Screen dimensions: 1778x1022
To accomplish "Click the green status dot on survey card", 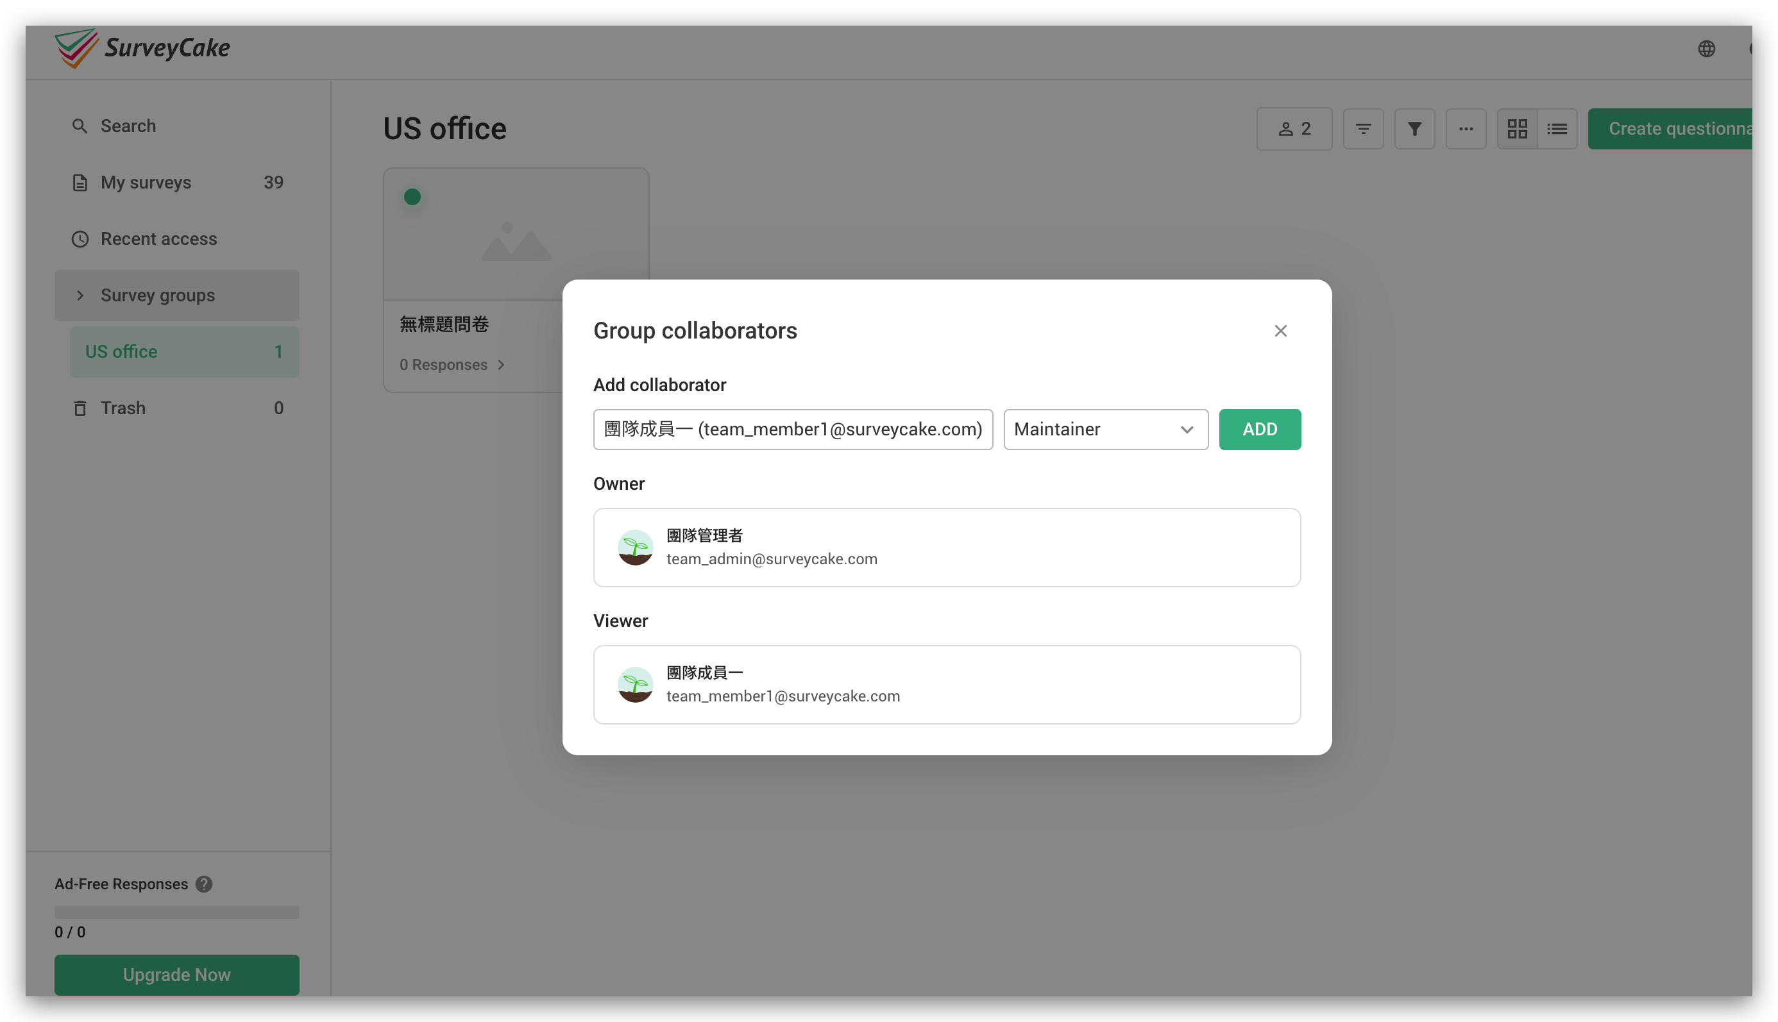I will click(412, 197).
